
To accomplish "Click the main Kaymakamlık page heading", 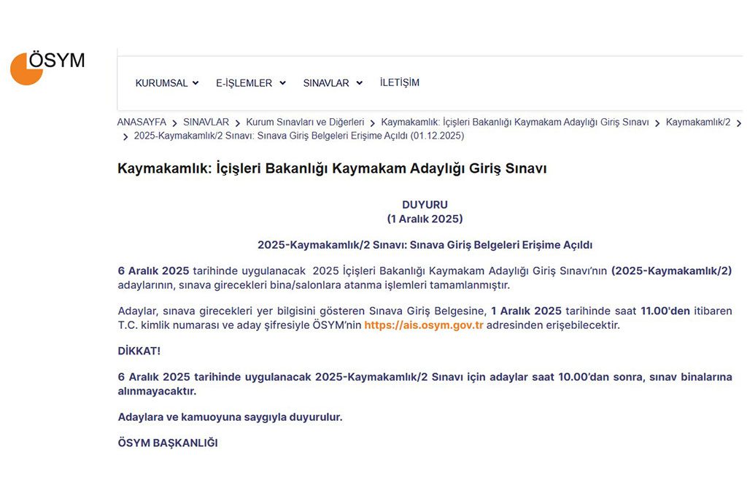I will 332,168.
